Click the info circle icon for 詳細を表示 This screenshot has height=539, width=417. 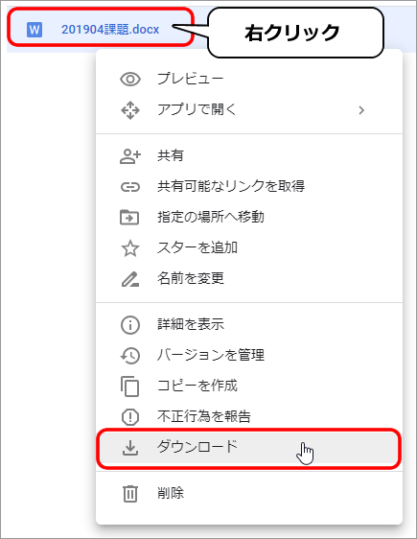click(130, 325)
